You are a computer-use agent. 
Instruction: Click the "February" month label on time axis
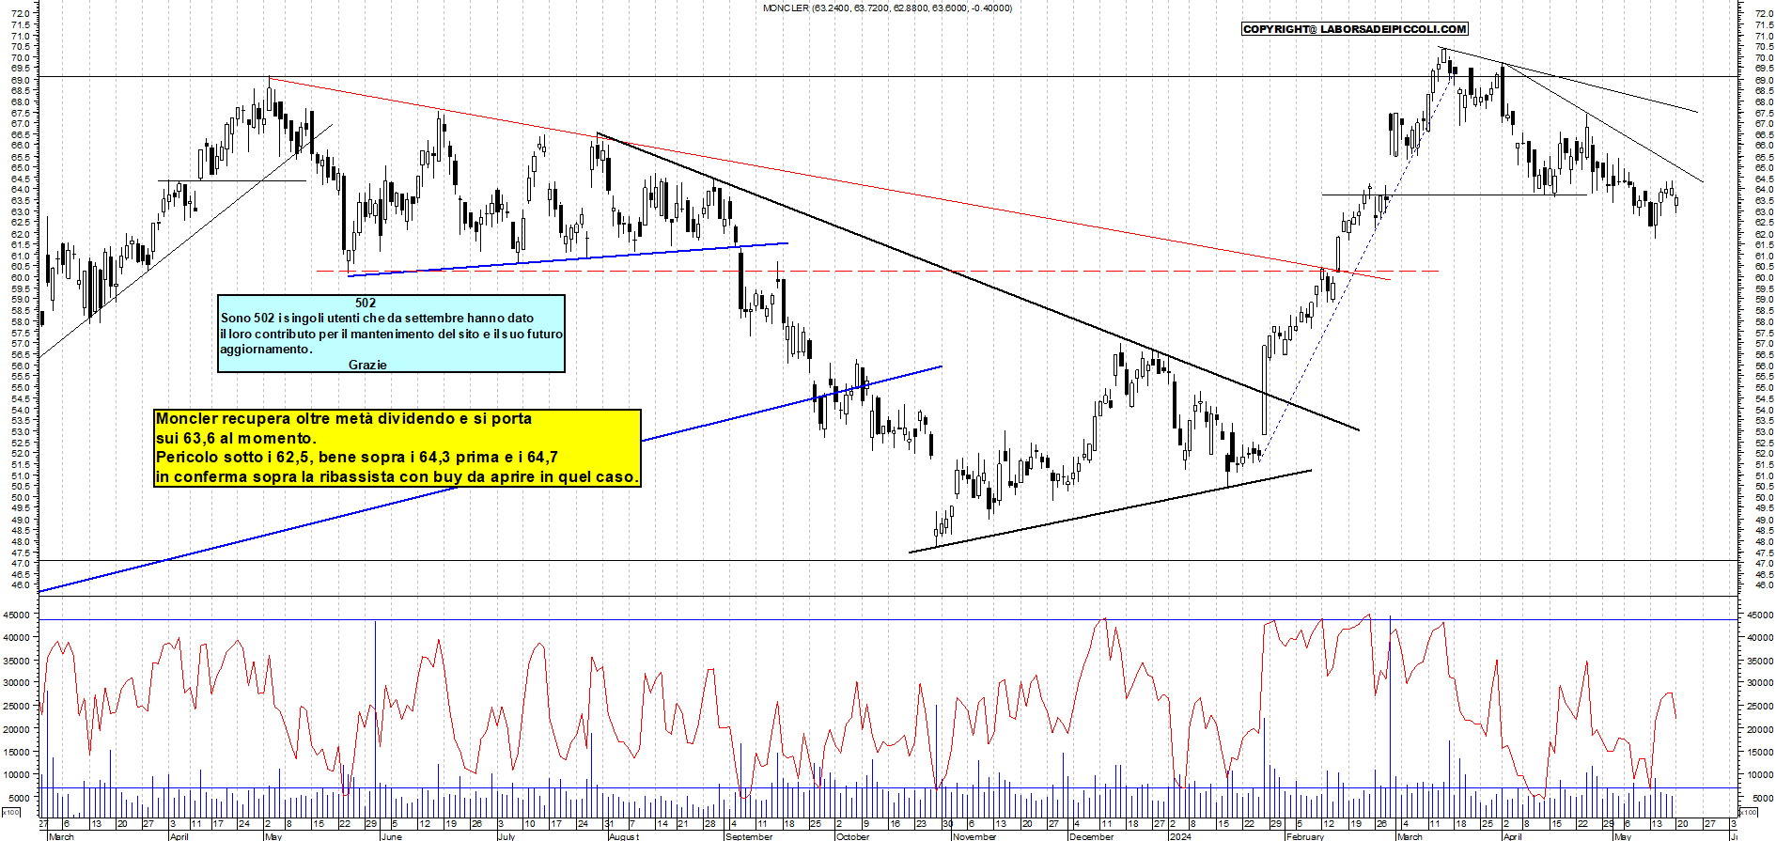tap(1305, 836)
